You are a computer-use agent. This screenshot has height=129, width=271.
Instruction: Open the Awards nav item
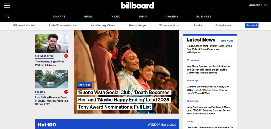[x=171, y=17]
